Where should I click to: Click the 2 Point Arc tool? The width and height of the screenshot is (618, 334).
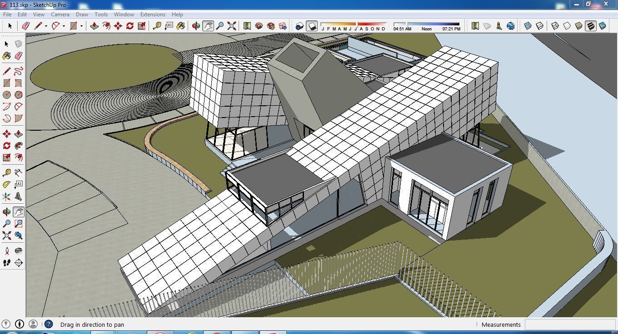pos(19,107)
